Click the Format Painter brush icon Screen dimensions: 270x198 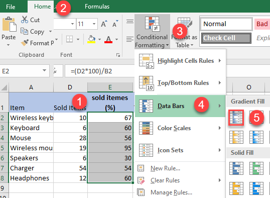pyautogui.click(x=25, y=43)
